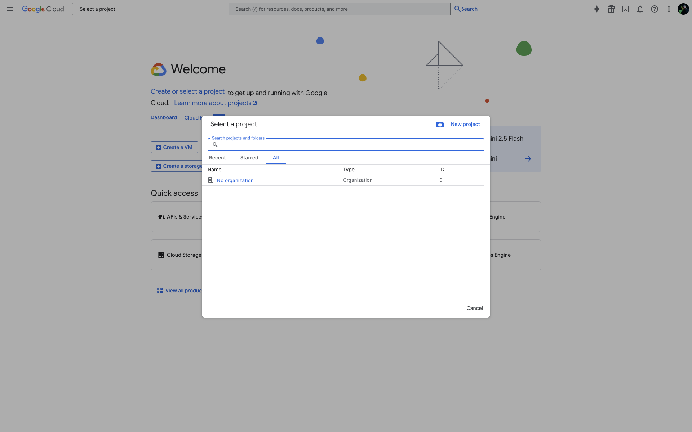
Task: Activate the Cloud Shell terminal icon
Action: click(626, 9)
